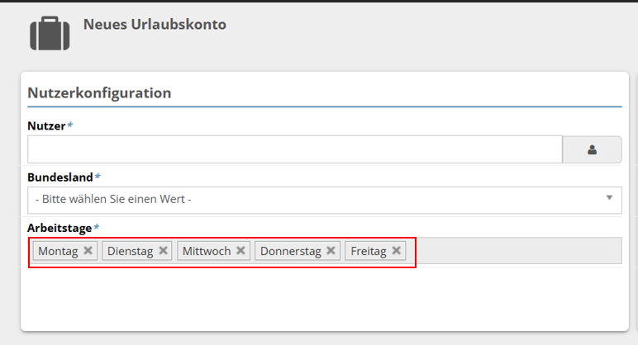
Task: Click the suitcase icon beside Neues Urlaubskonto
Action: tap(50, 34)
